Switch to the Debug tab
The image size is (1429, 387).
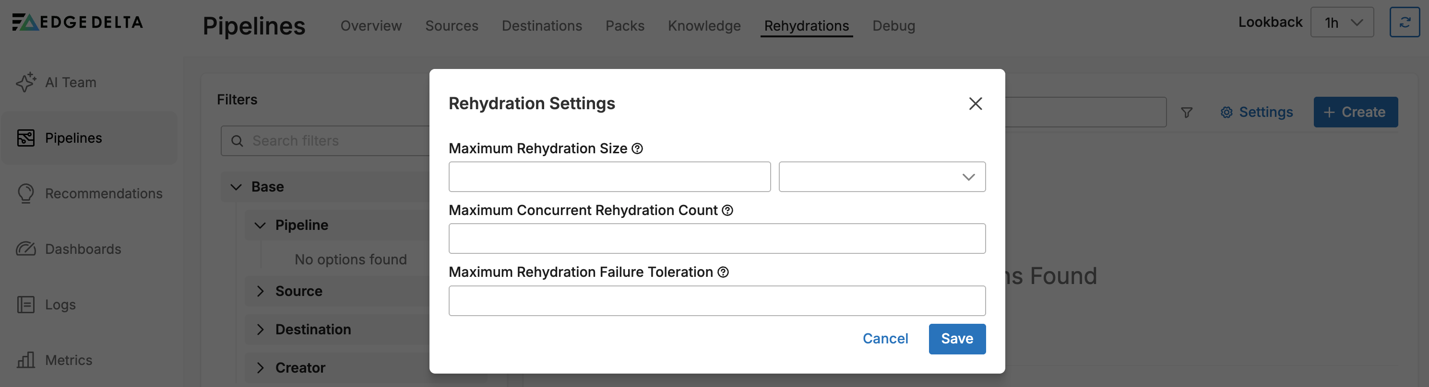click(x=893, y=25)
